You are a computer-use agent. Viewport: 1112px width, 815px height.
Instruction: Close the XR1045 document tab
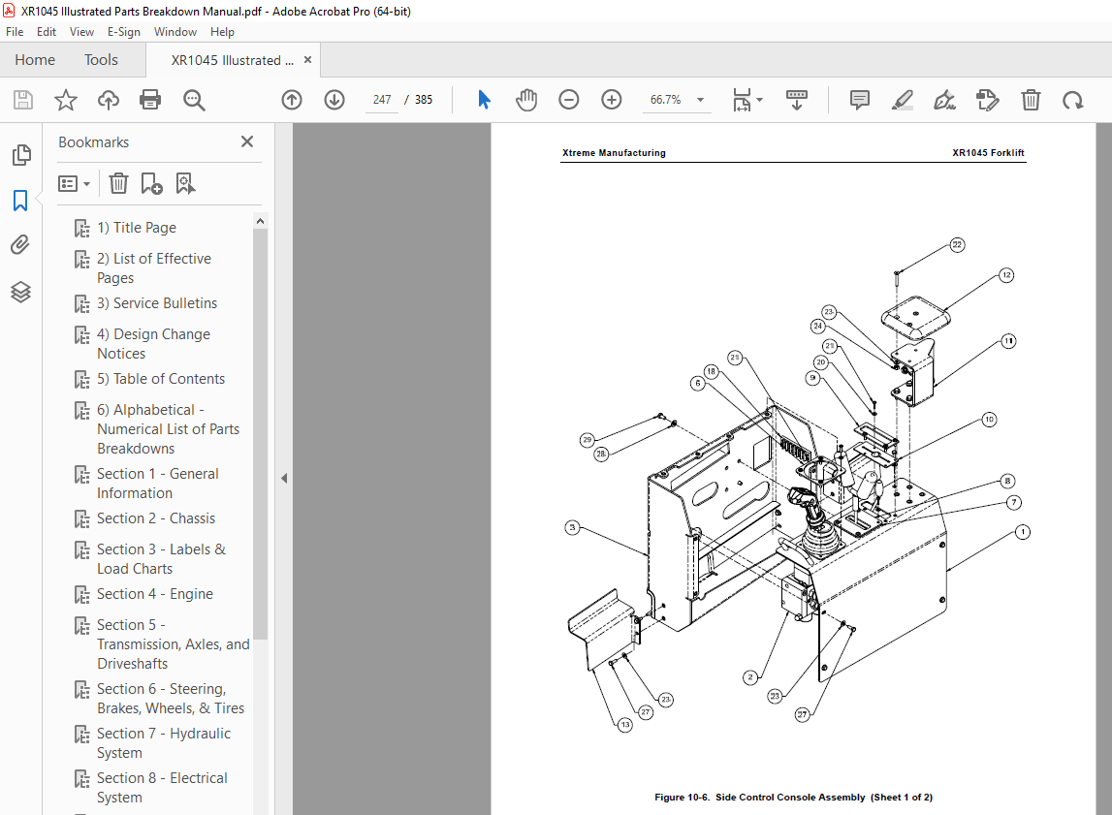pyautogui.click(x=307, y=59)
